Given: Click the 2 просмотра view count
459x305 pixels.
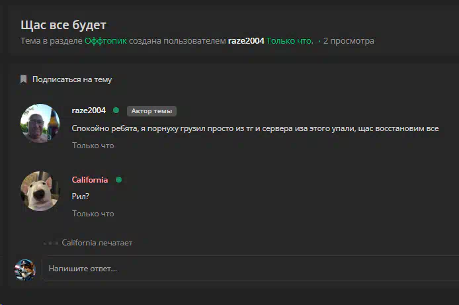Looking at the screenshot, I should coord(349,40).
